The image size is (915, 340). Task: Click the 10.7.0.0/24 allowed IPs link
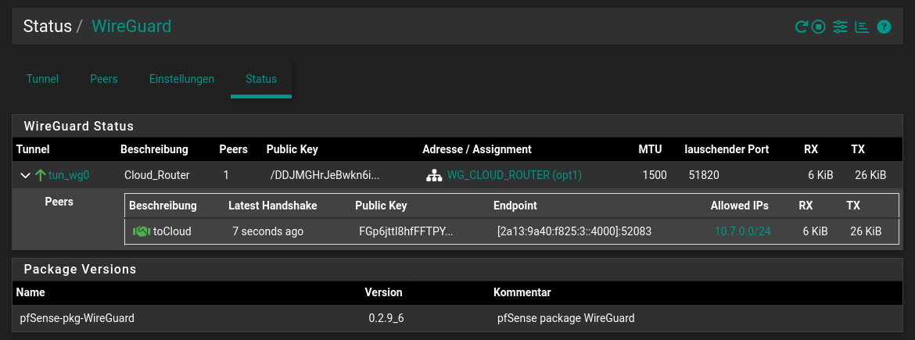coord(741,231)
